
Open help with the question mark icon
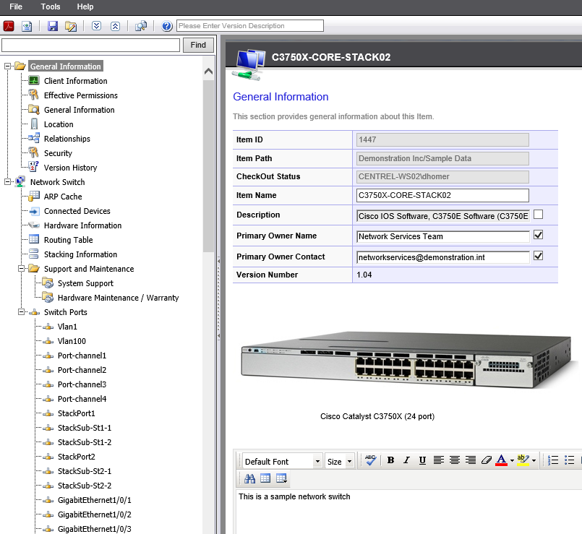166,26
